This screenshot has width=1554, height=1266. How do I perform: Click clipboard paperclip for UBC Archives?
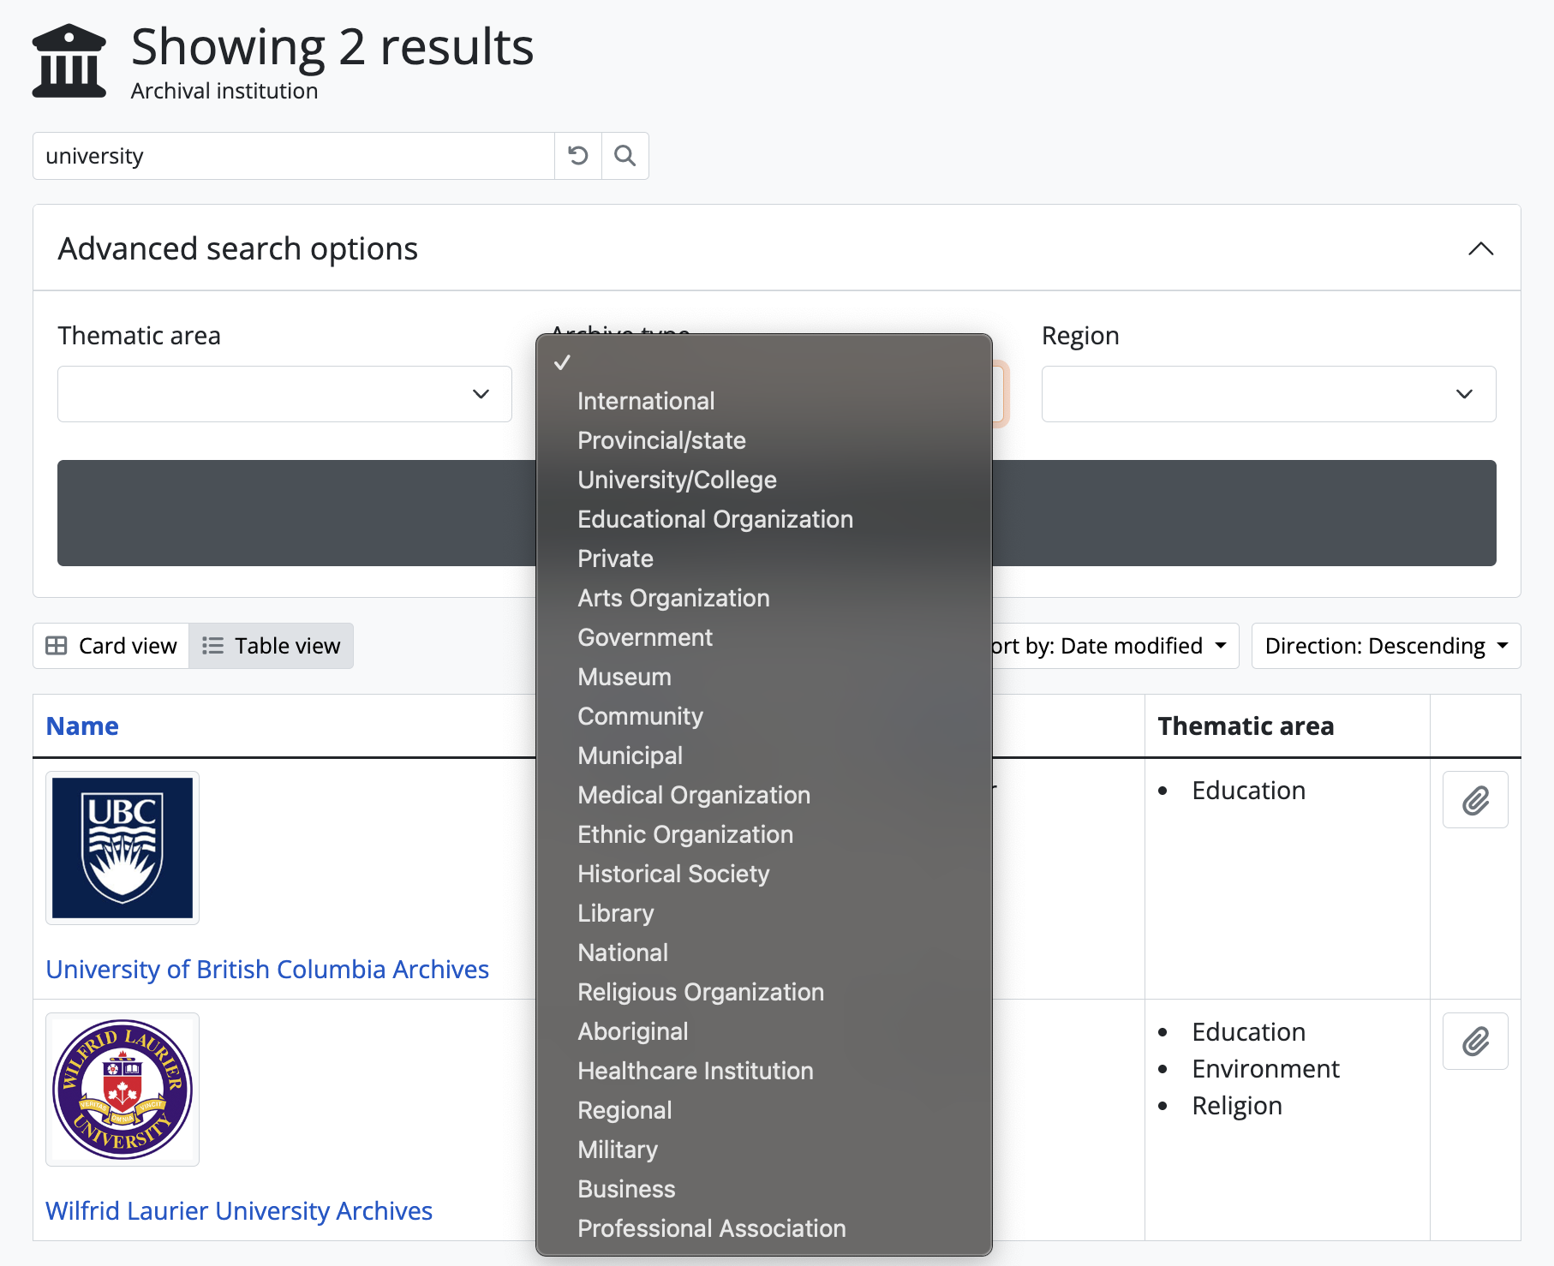coord(1475,800)
